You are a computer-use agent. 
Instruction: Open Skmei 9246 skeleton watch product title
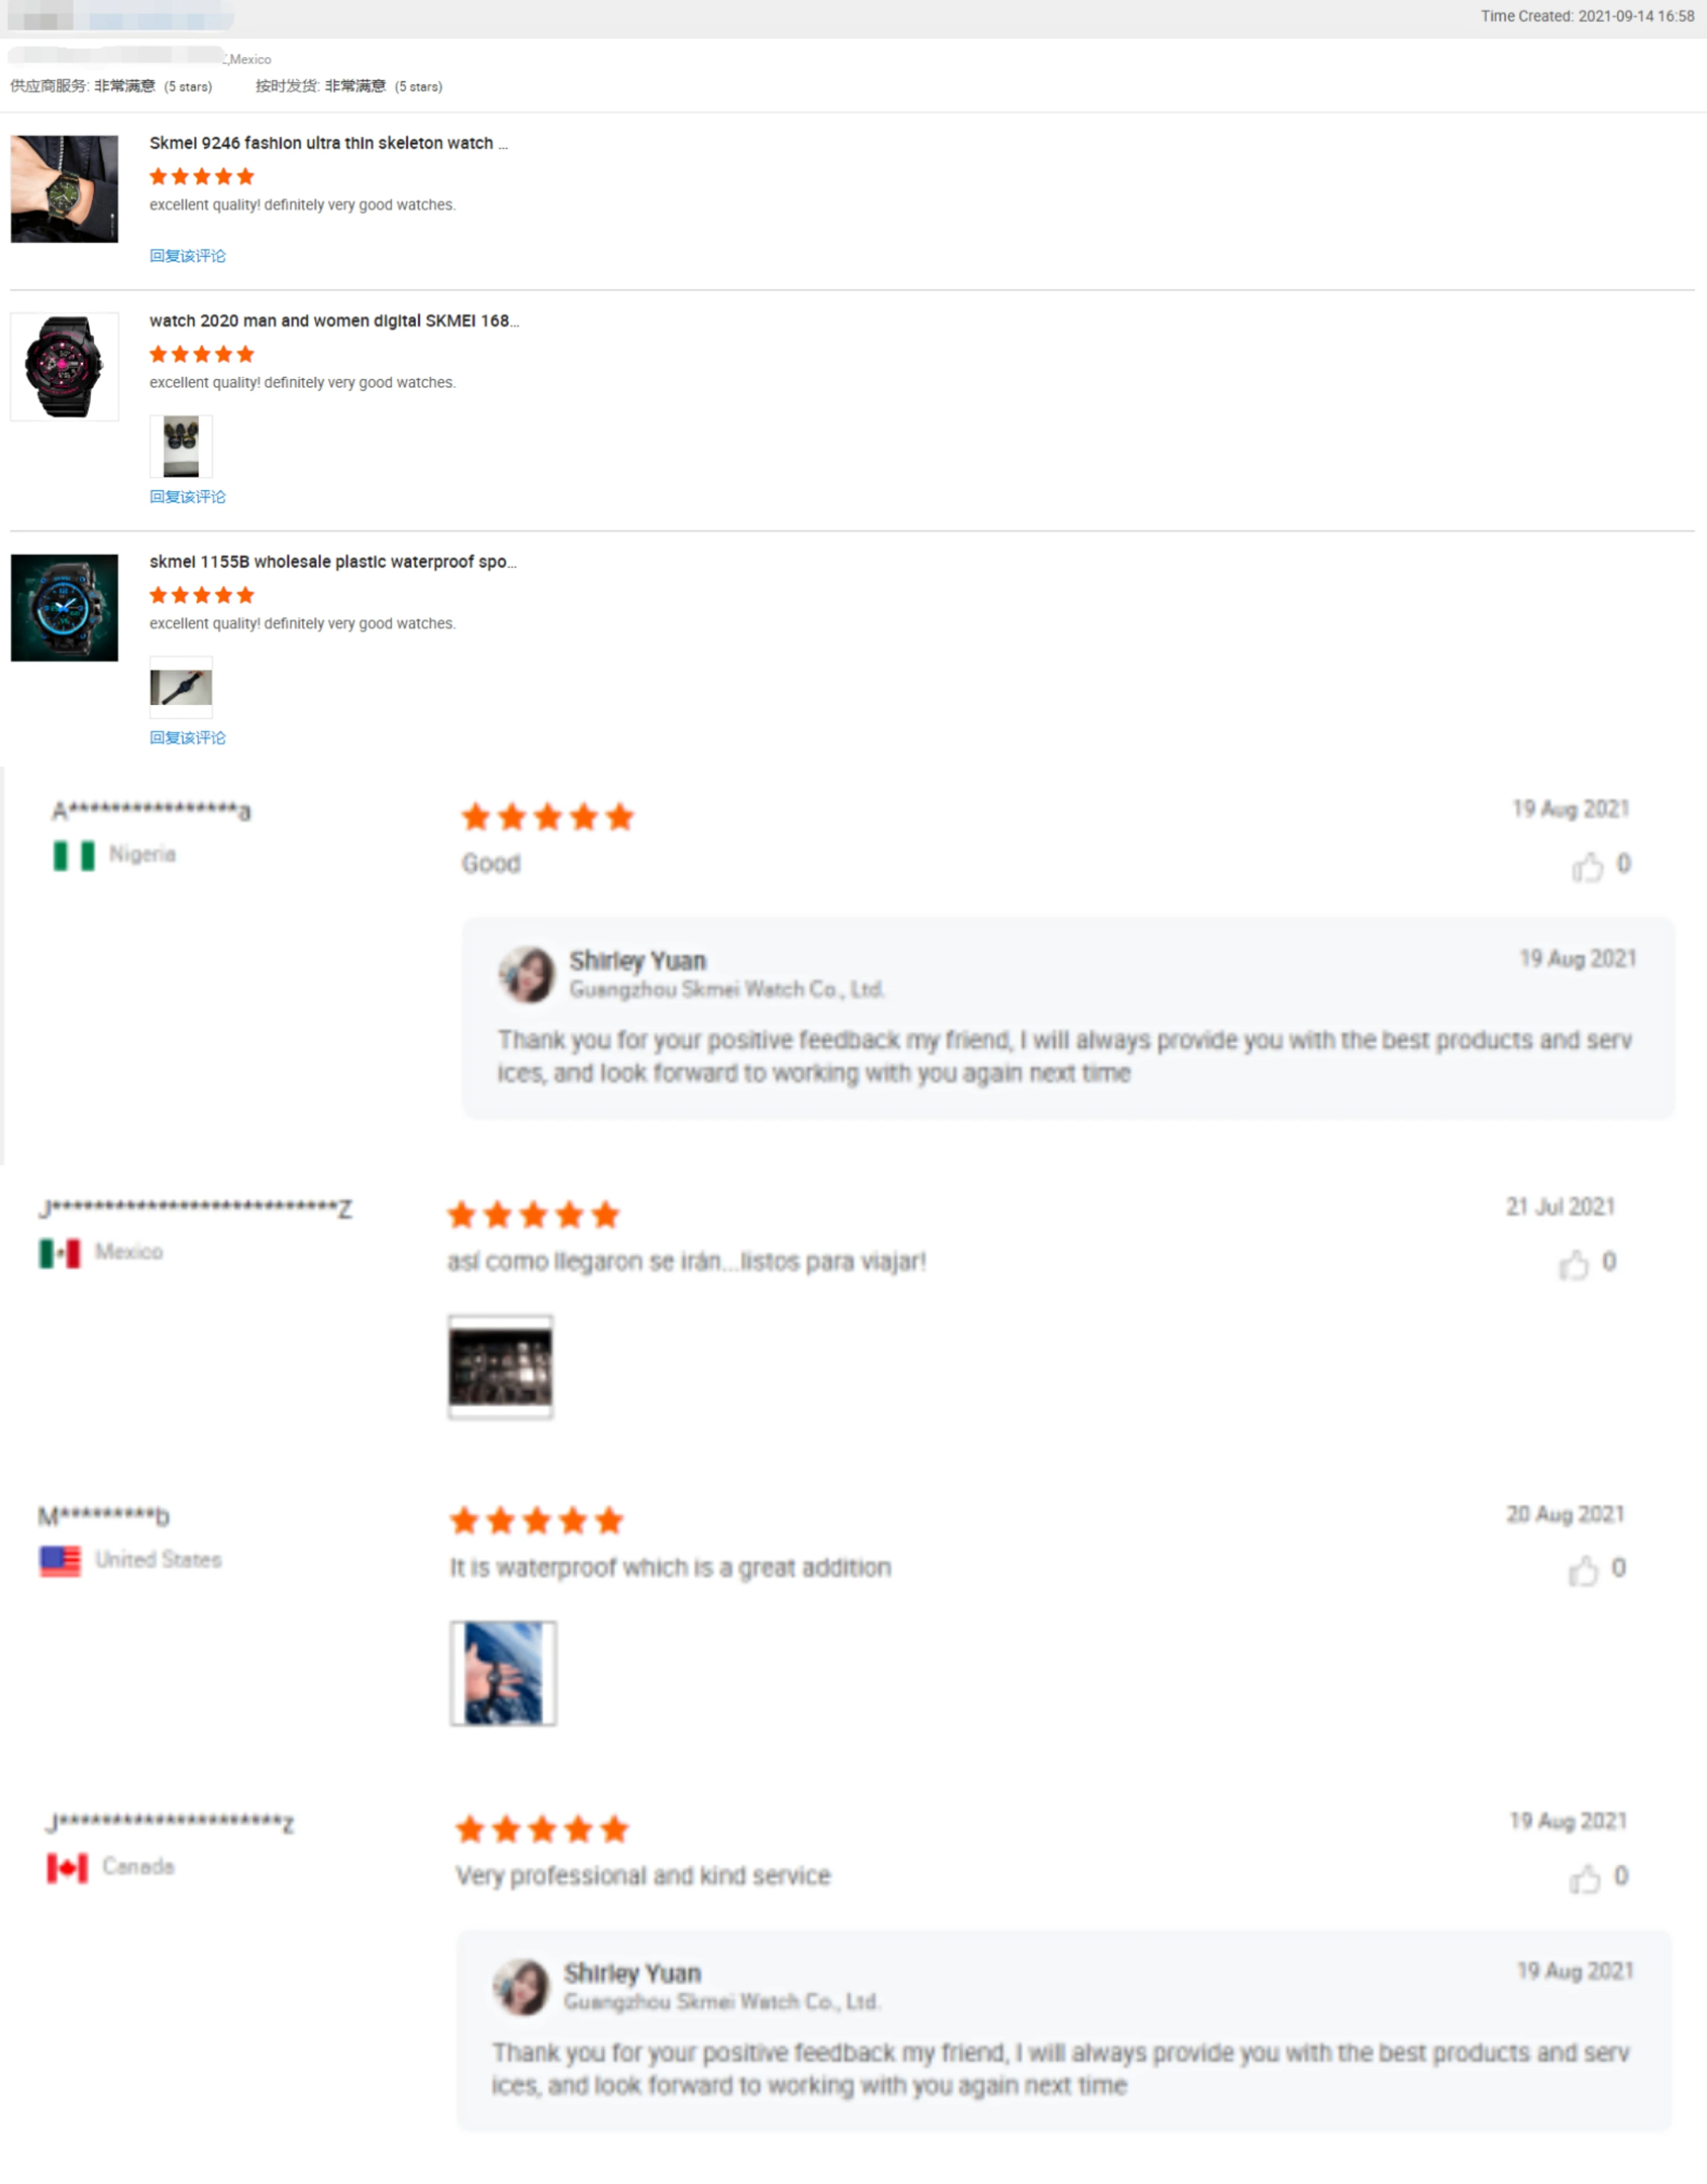[x=328, y=143]
